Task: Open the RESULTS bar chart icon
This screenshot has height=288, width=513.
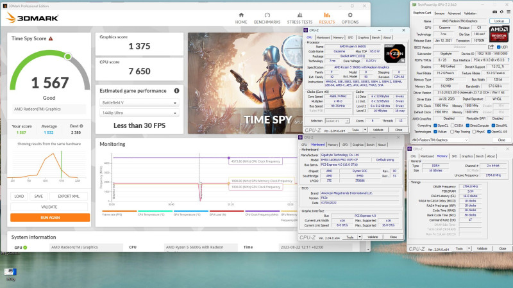Action: 327,15
